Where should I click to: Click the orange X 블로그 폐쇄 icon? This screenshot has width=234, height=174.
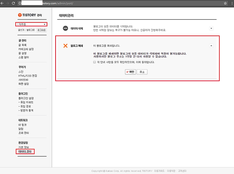tap(65, 46)
